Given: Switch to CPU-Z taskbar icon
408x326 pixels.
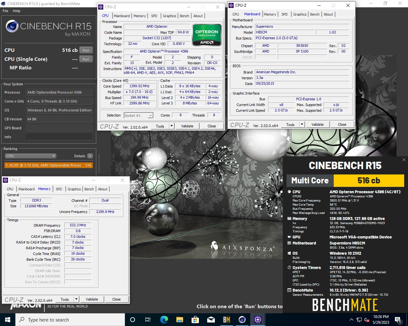Looking at the screenshot, I should pyautogui.click(x=258, y=320).
